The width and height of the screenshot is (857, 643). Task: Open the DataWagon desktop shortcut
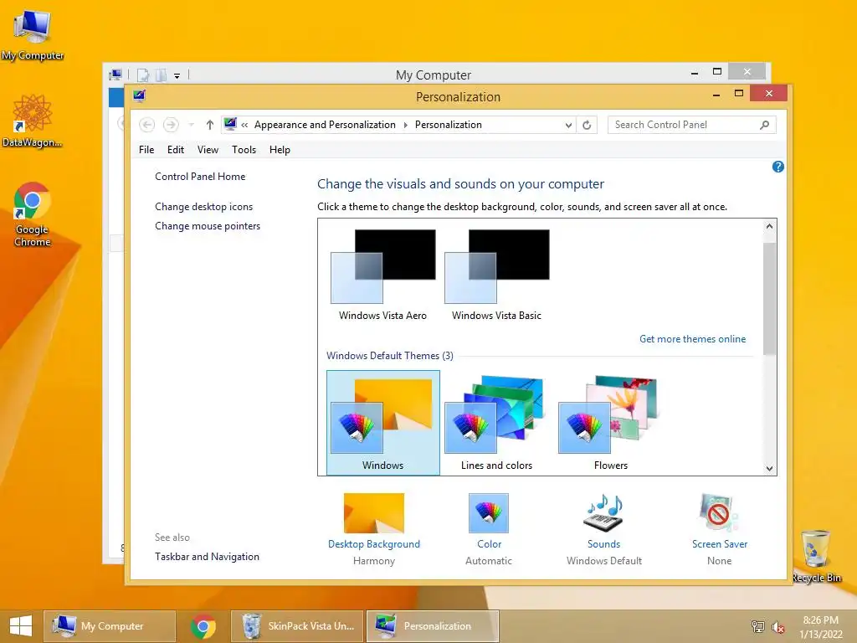pyautogui.click(x=32, y=121)
